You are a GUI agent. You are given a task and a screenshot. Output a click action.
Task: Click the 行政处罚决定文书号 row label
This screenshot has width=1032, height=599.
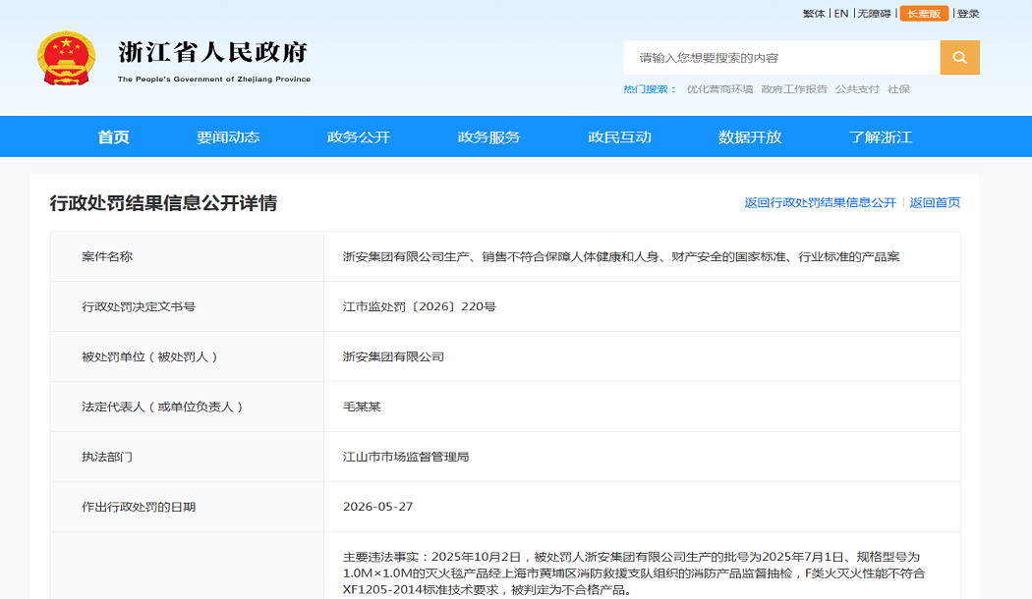tap(139, 306)
